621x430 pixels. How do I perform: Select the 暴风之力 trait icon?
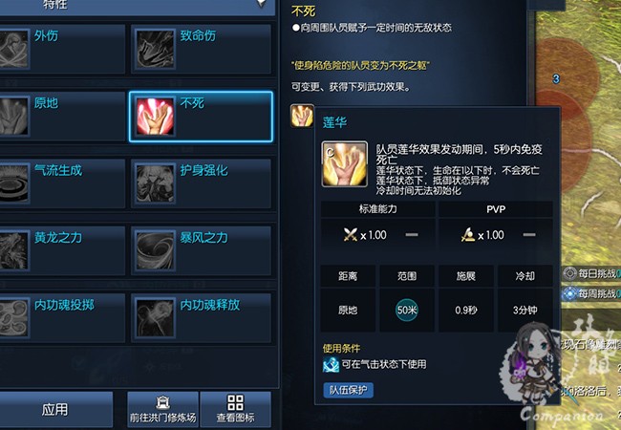click(x=155, y=250)
